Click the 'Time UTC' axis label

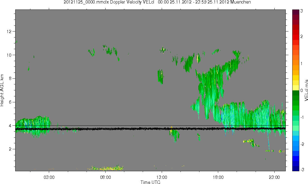[150, 182]
